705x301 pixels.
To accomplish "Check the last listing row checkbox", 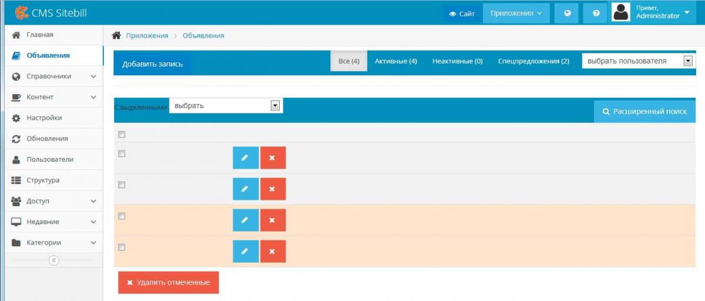I will (x=122, y=247).
